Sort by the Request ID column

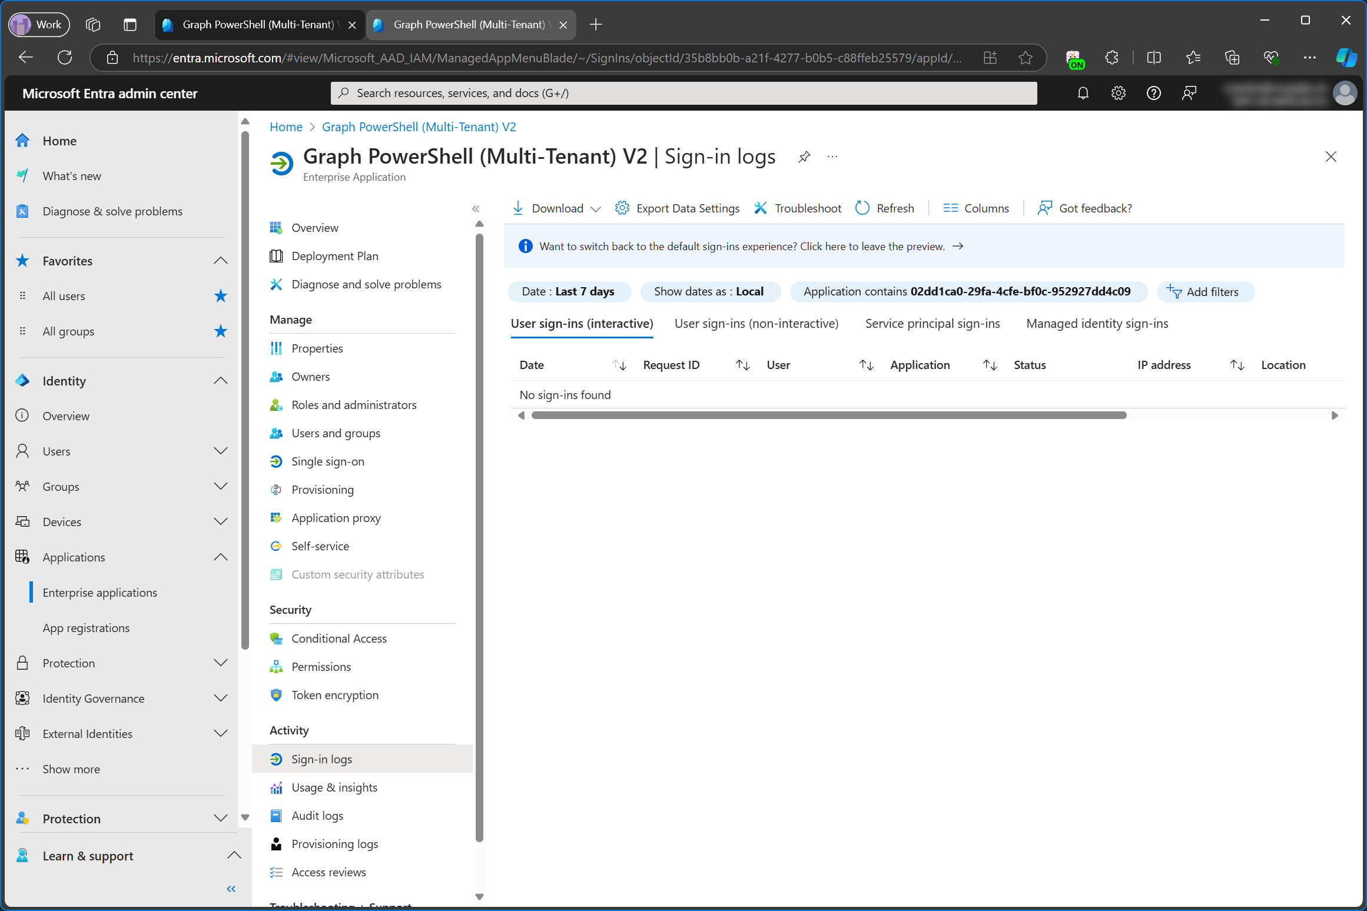click(743, 365)
